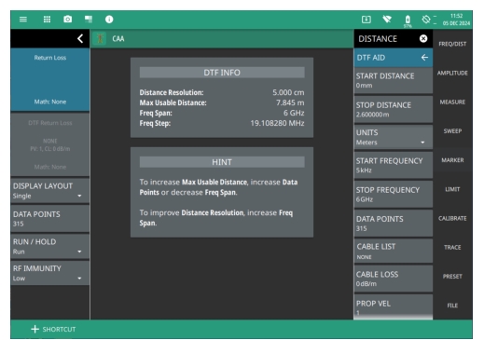Screen dimensions: 484x340
Task: Click the Freq Span 6 GHz value
Action: 294,113
